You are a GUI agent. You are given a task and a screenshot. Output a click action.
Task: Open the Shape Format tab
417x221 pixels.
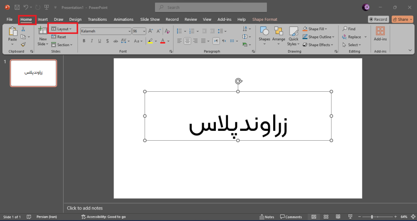[x=265, y=20]
